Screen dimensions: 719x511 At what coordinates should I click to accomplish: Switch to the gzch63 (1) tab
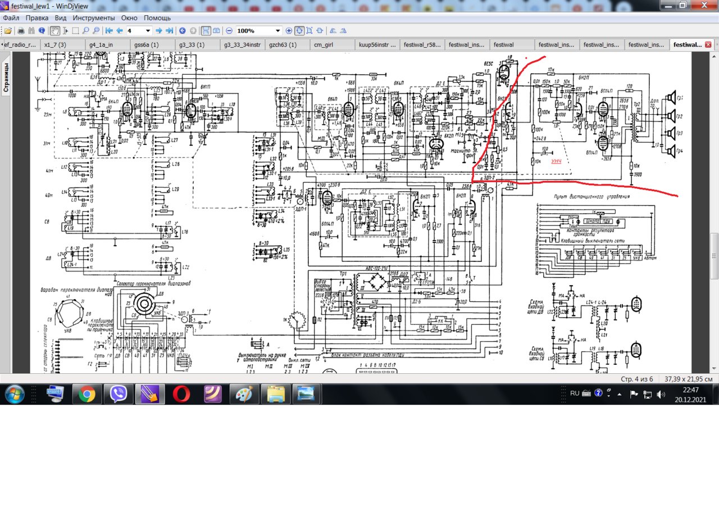[x=283, y=44]
